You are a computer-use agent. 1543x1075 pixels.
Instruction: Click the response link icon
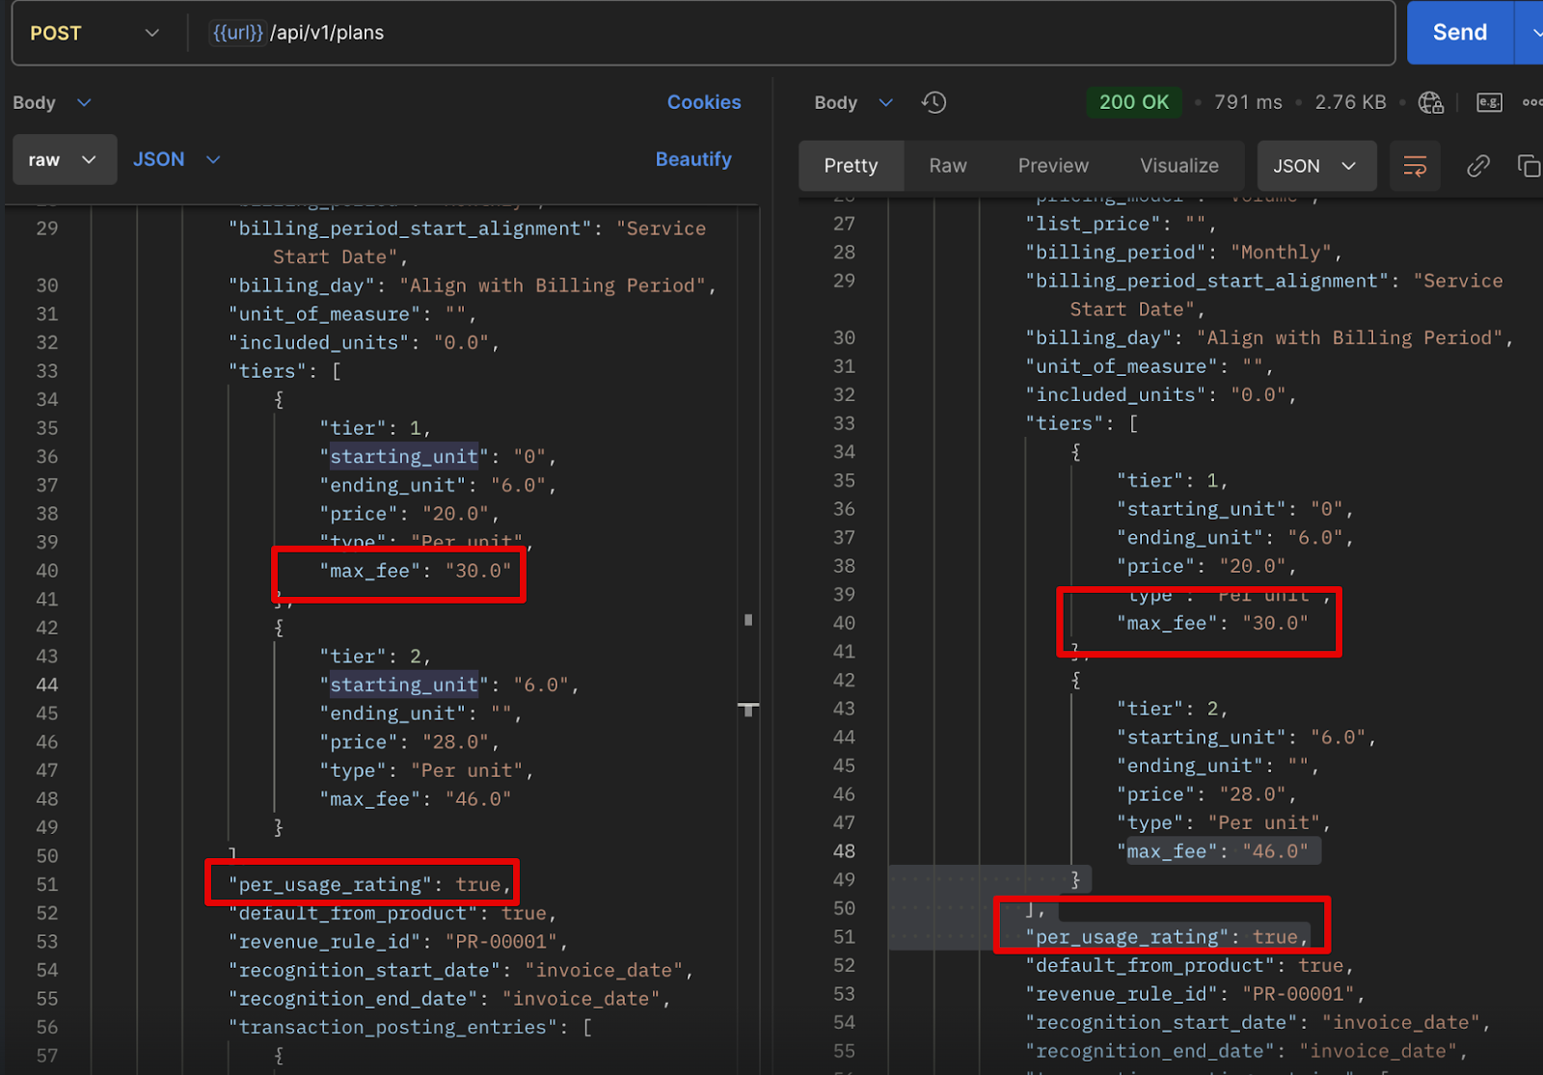[1477, 166]
